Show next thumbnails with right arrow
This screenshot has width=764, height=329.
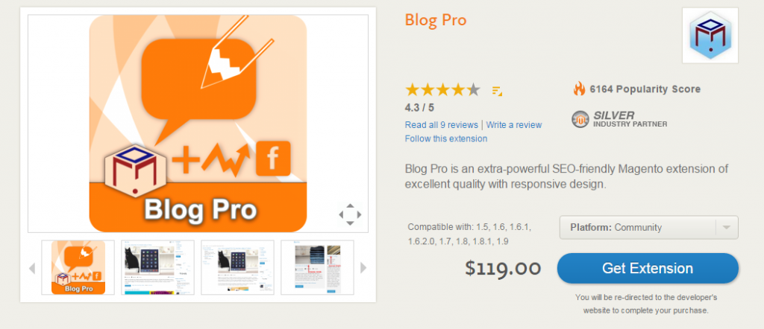[363, 268]
